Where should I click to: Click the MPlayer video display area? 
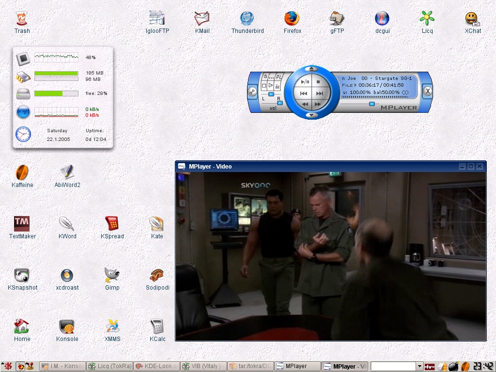tap(331, 256)
